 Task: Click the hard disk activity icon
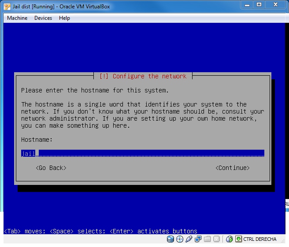click(170, 239)
